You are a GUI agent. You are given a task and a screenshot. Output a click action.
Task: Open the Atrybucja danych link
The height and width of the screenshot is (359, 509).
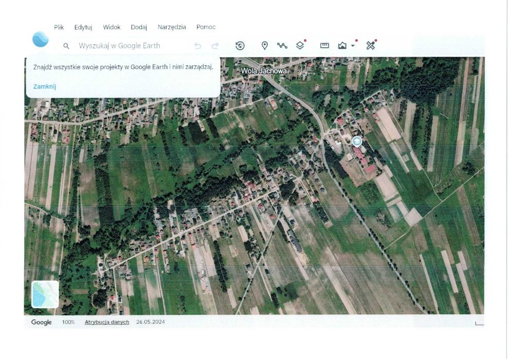(107, 322)
